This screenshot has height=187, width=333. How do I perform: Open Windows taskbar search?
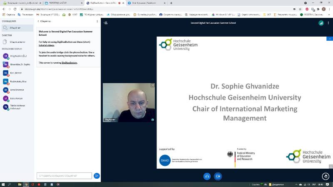[10, 185]
